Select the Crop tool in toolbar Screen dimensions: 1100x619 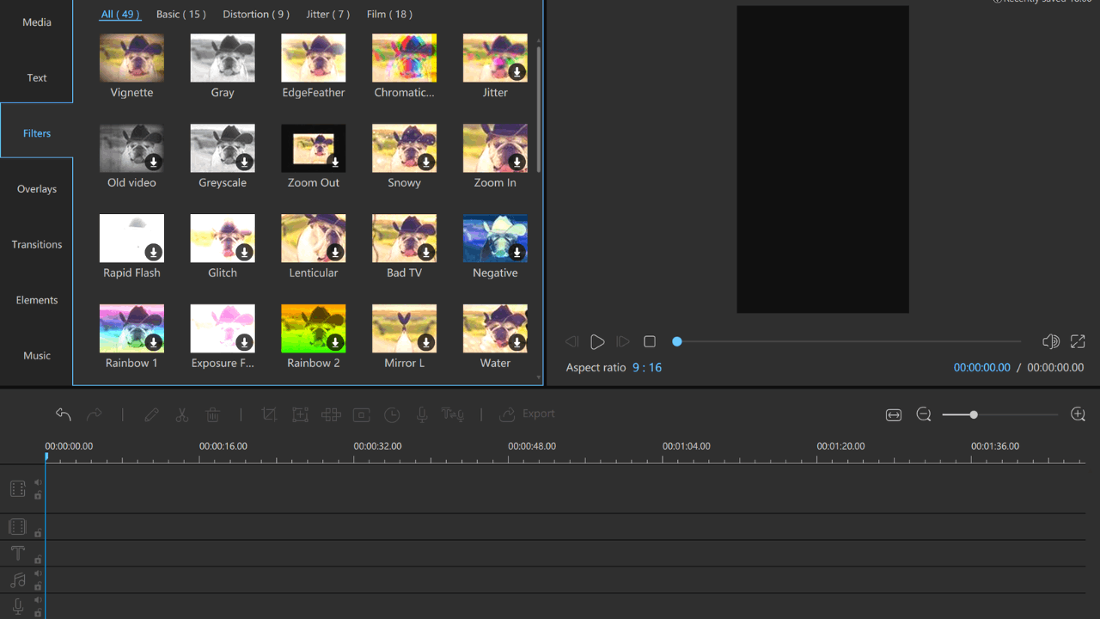pyautogui.click(x=269, y=414)
